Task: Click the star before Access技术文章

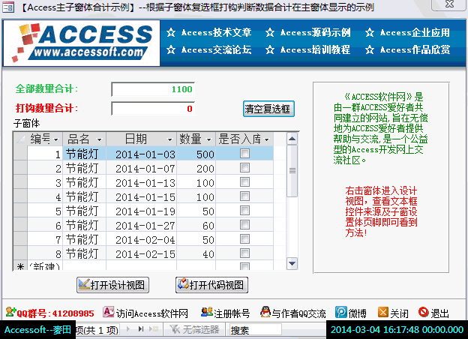Action: [x=171, y=32]
